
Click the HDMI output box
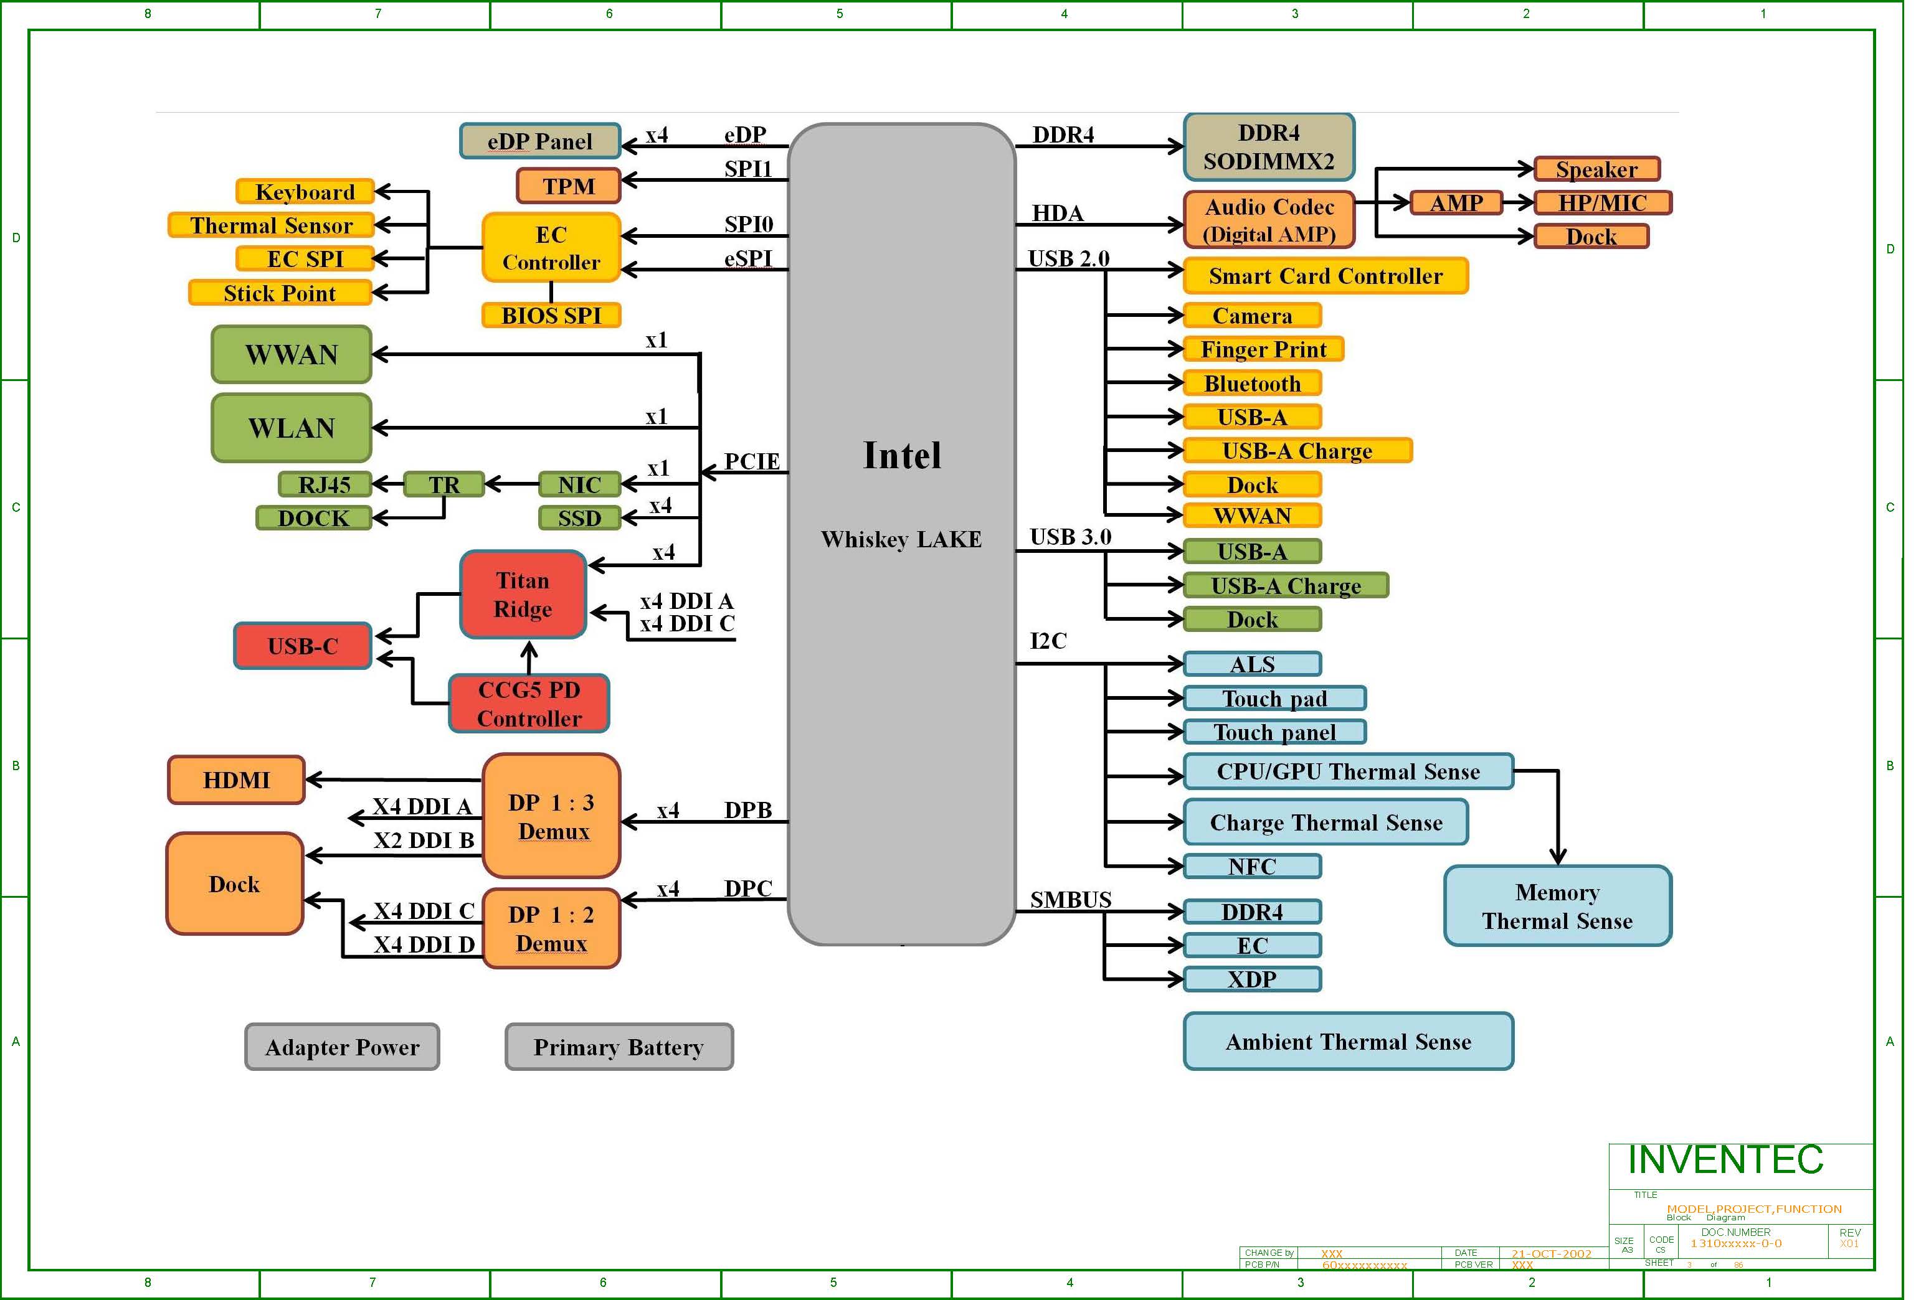pyautogui.click(x=236, y=780)
